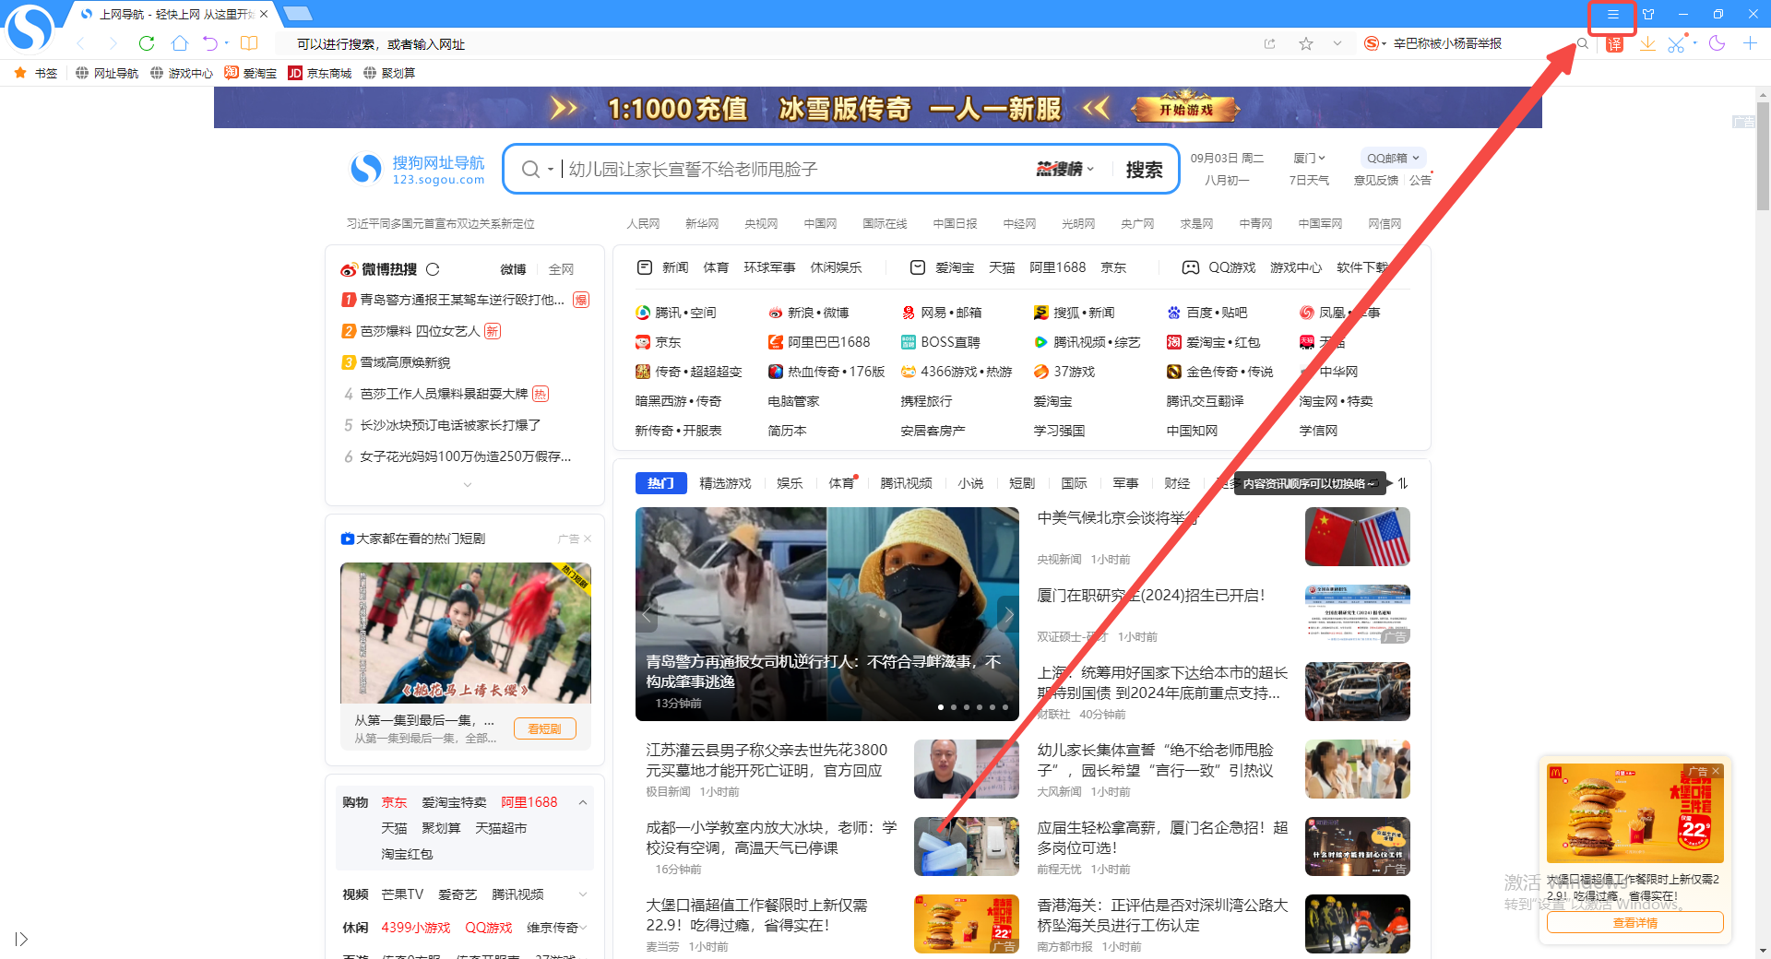Open the skin theme center (shirt icon)
The width and height of the screenshot is (1771, 959).
tap(1649, 15)
